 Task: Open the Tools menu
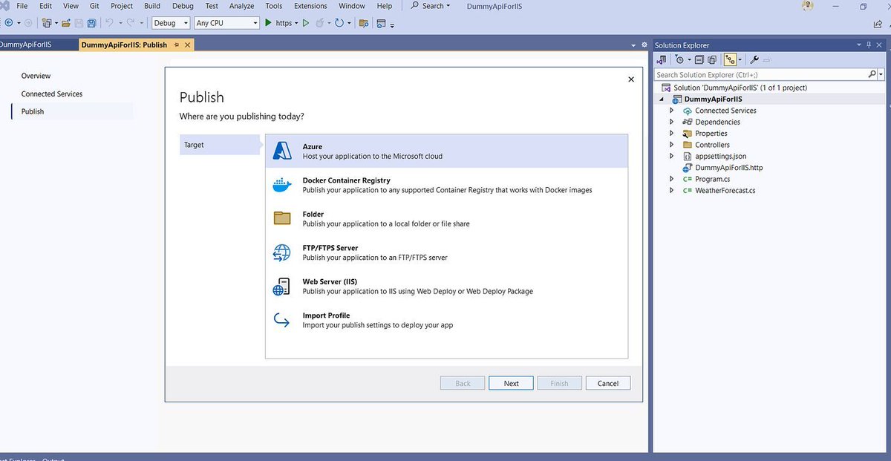pos(274,6)
